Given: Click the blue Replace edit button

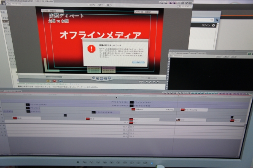Looking at the screenshot, I should (60, 81).
